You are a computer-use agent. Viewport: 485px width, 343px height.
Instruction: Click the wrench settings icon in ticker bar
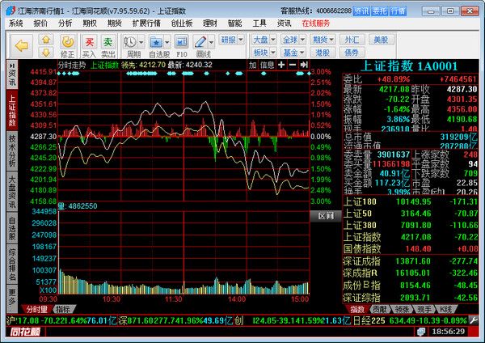click(x=474, y=320)
